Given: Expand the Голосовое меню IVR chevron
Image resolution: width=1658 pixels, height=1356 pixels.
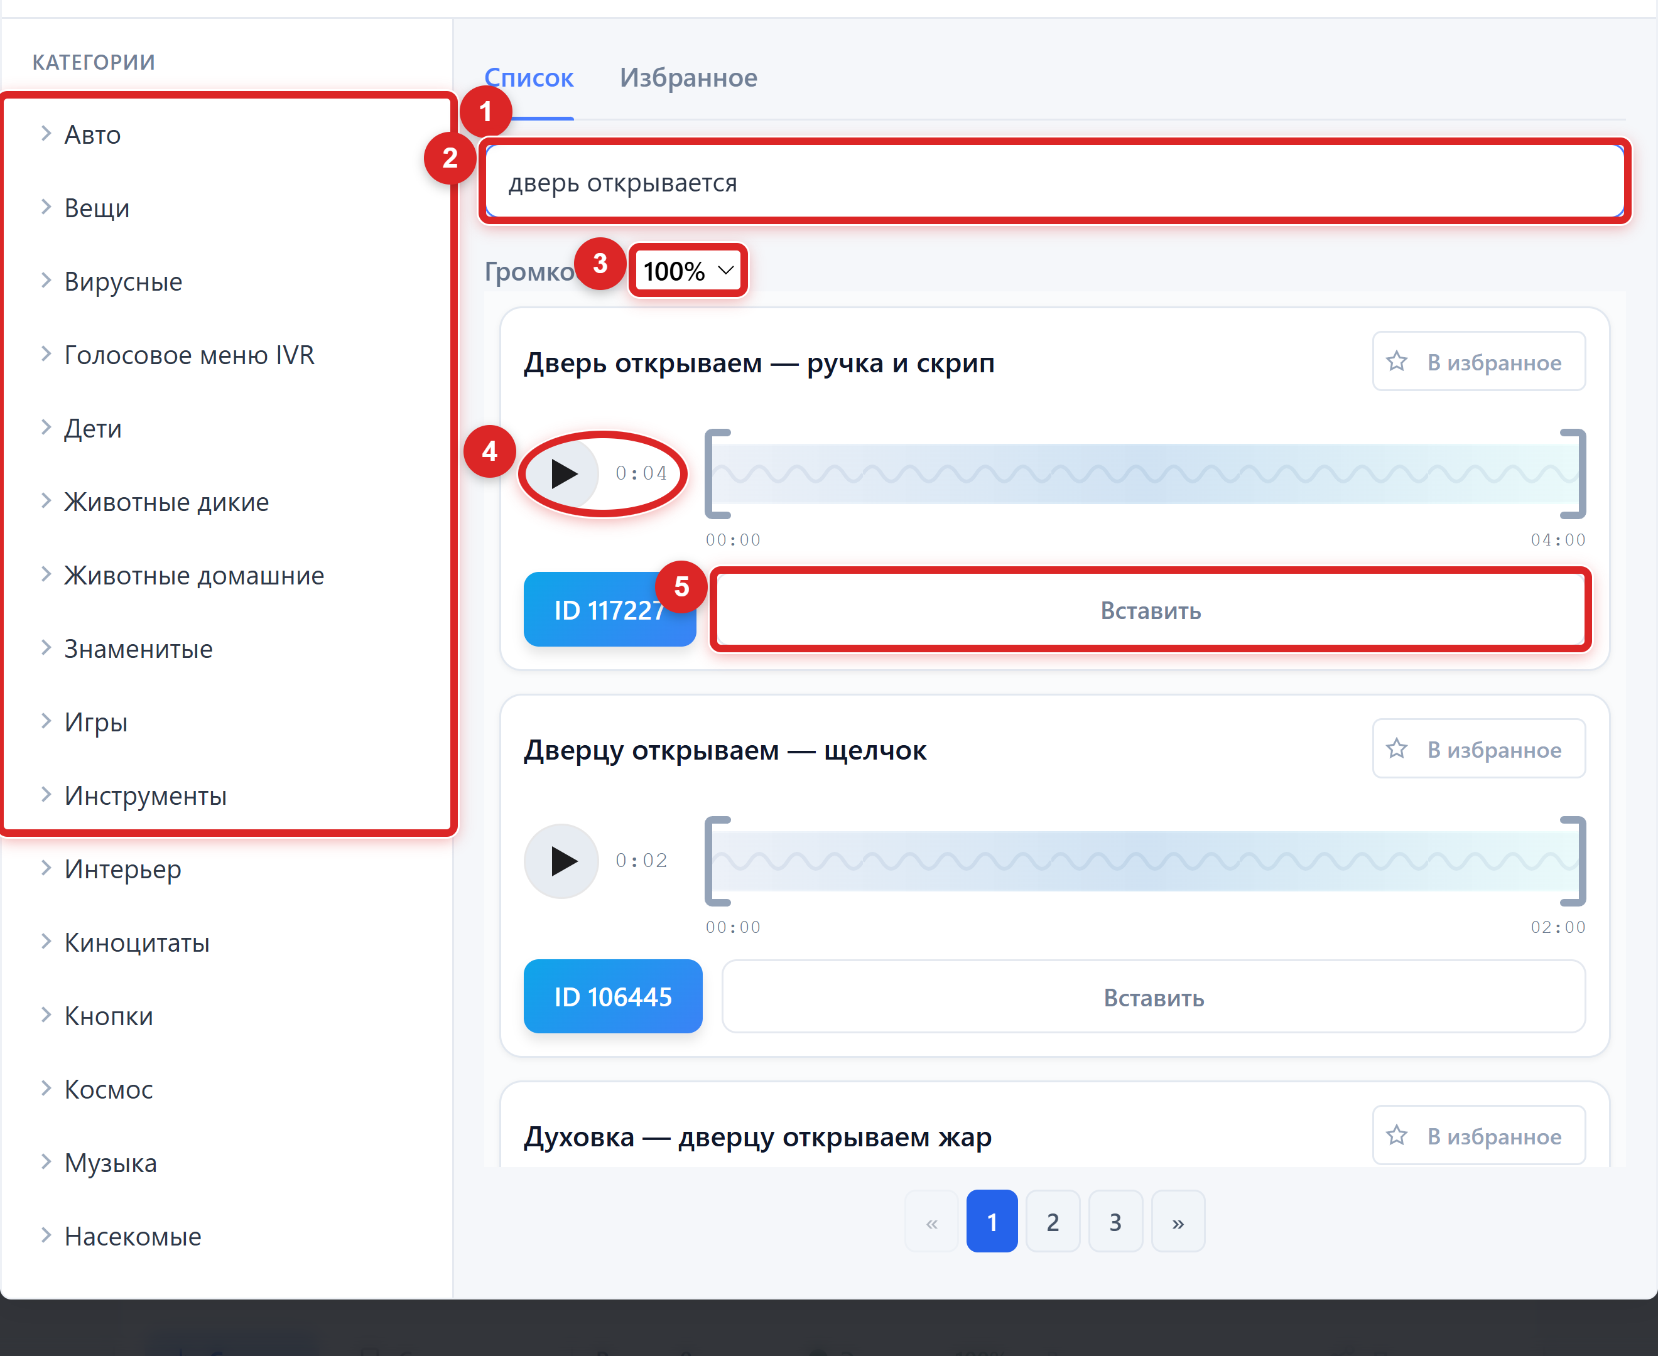Looking at the screenshot, I should (46, 354).
